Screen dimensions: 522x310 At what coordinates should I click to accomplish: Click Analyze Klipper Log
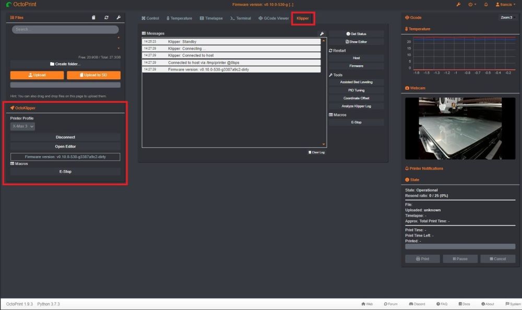pyautogui.click(x=356, y=106)
